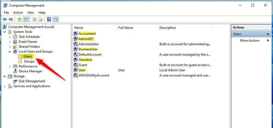This screenshot has height=128, width=273.
Task: Click the Actions pane header
Action: tap(251, 27)
